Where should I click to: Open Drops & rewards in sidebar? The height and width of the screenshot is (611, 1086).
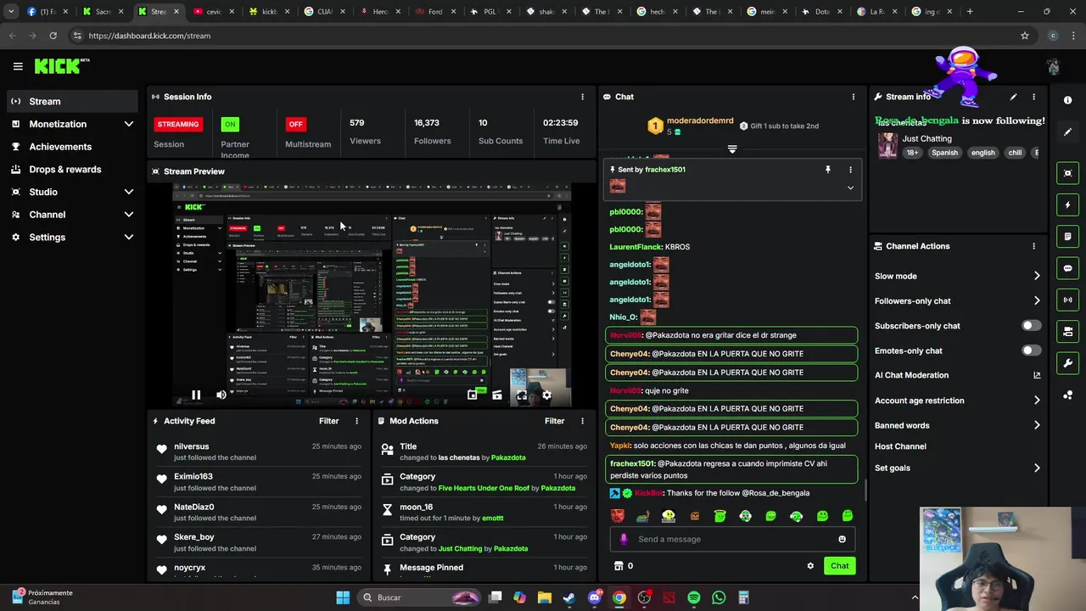pos(71,169)
